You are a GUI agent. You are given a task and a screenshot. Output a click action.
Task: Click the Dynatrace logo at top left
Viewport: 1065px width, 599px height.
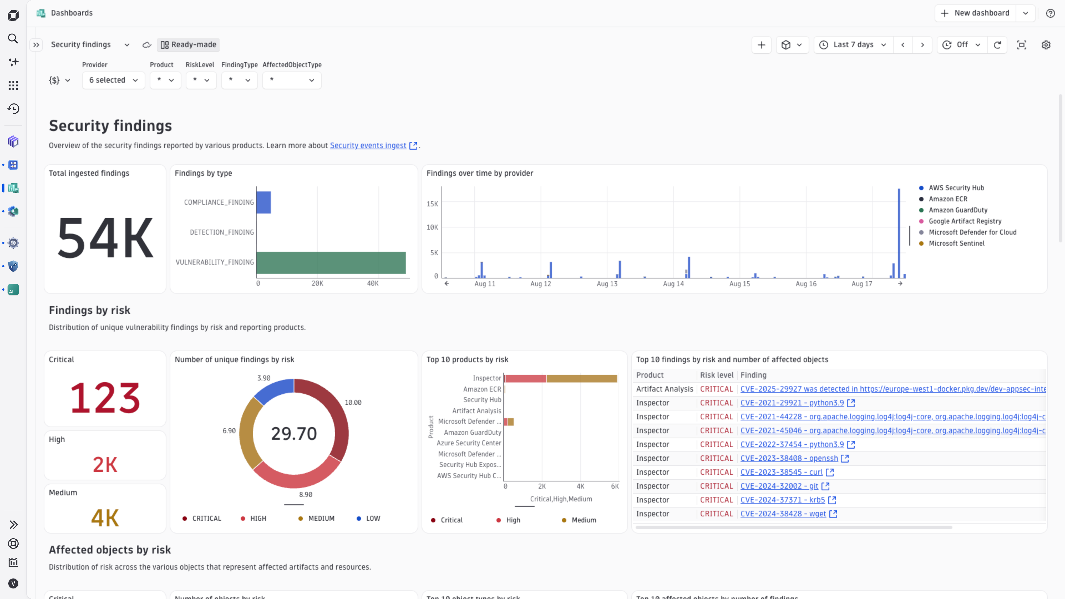pyautogui.click(x=13, y=16)
